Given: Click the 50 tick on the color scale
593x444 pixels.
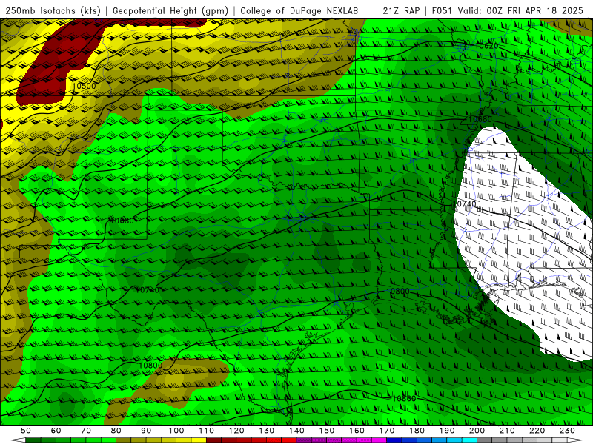Looking at the screenshot, I should click(x=26, y=431).
